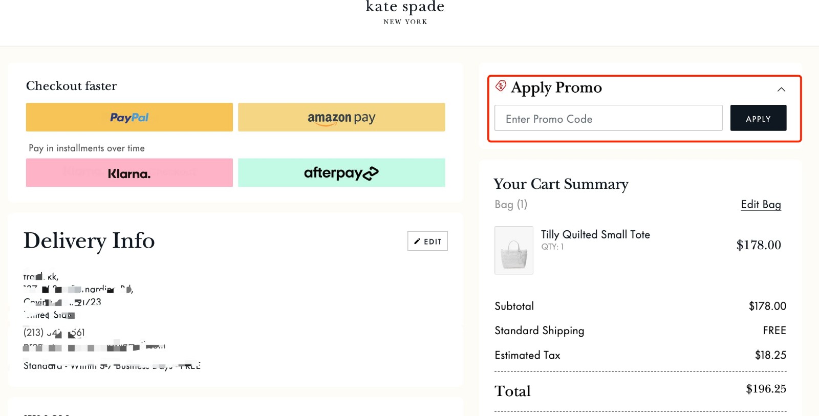This screenshot has height=416, width=819.
Task: Click the Apply Promo heading
Action: coord(556,87)
